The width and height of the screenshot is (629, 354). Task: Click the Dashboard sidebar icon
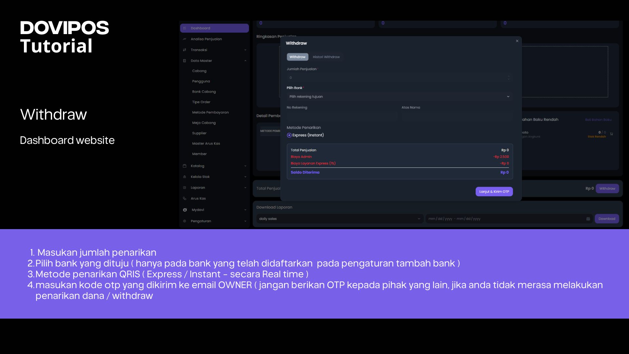184,28
